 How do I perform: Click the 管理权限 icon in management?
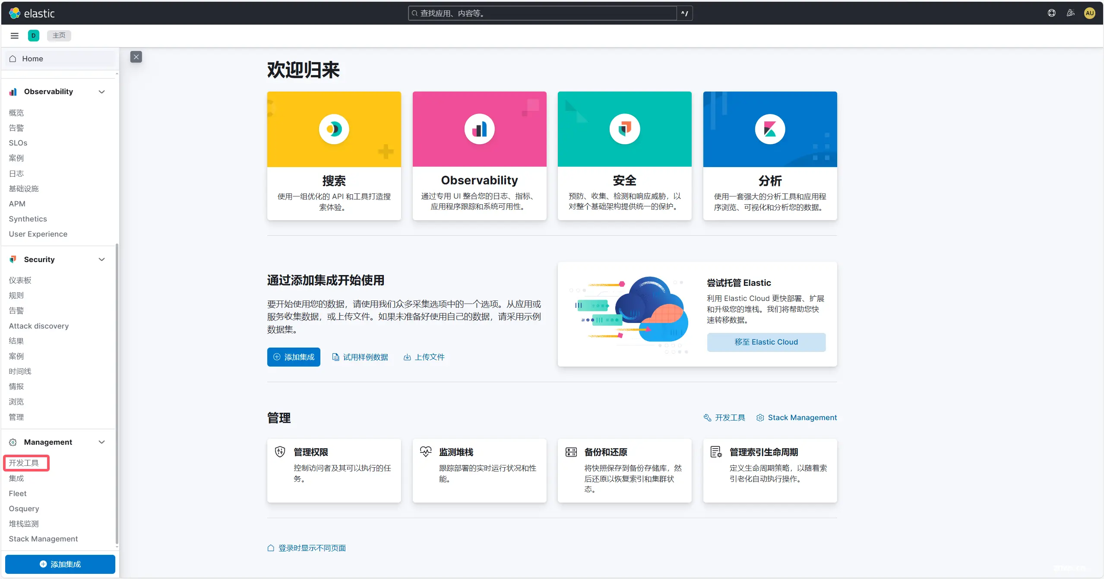pyautogui.click(x=280, y=451)
